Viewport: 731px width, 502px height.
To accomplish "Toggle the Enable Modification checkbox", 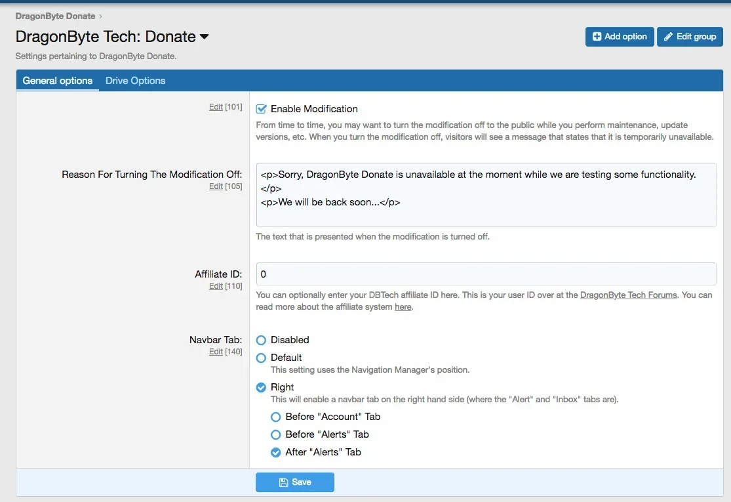I will coord(261,109).
